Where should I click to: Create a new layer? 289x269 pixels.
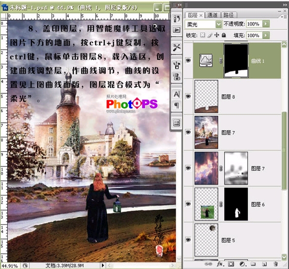point(264,264)
